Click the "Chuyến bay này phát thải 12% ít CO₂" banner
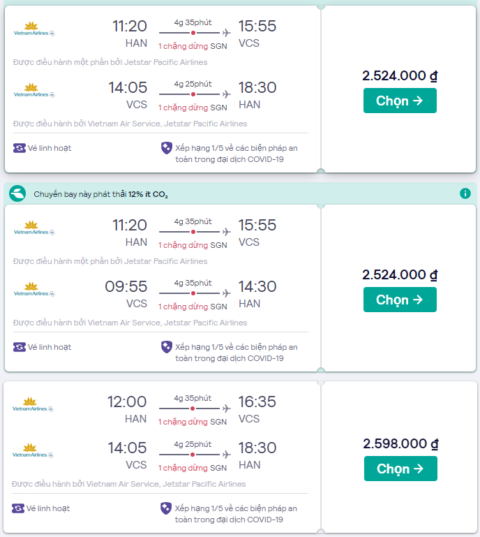 tap(101, 194)
